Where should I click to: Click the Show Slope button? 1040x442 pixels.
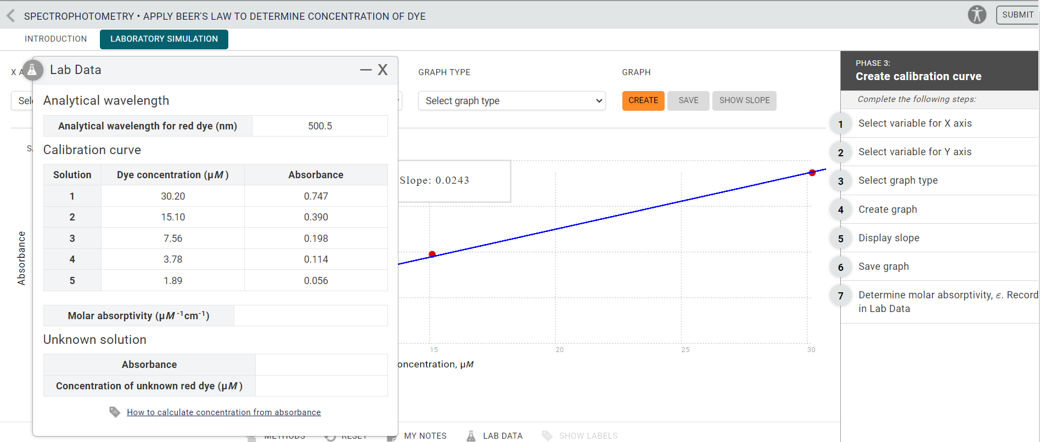click(744, 100)
